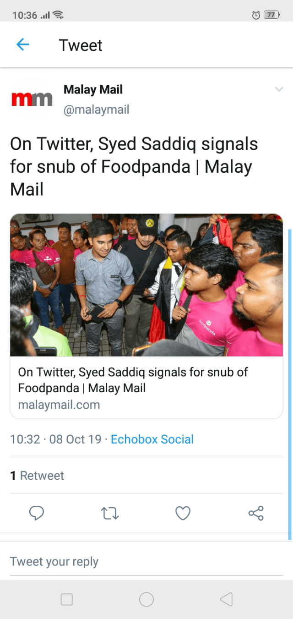View the 1 Retweet list
293x619 pixels.
pyautogui.click(x=37, y=476)
